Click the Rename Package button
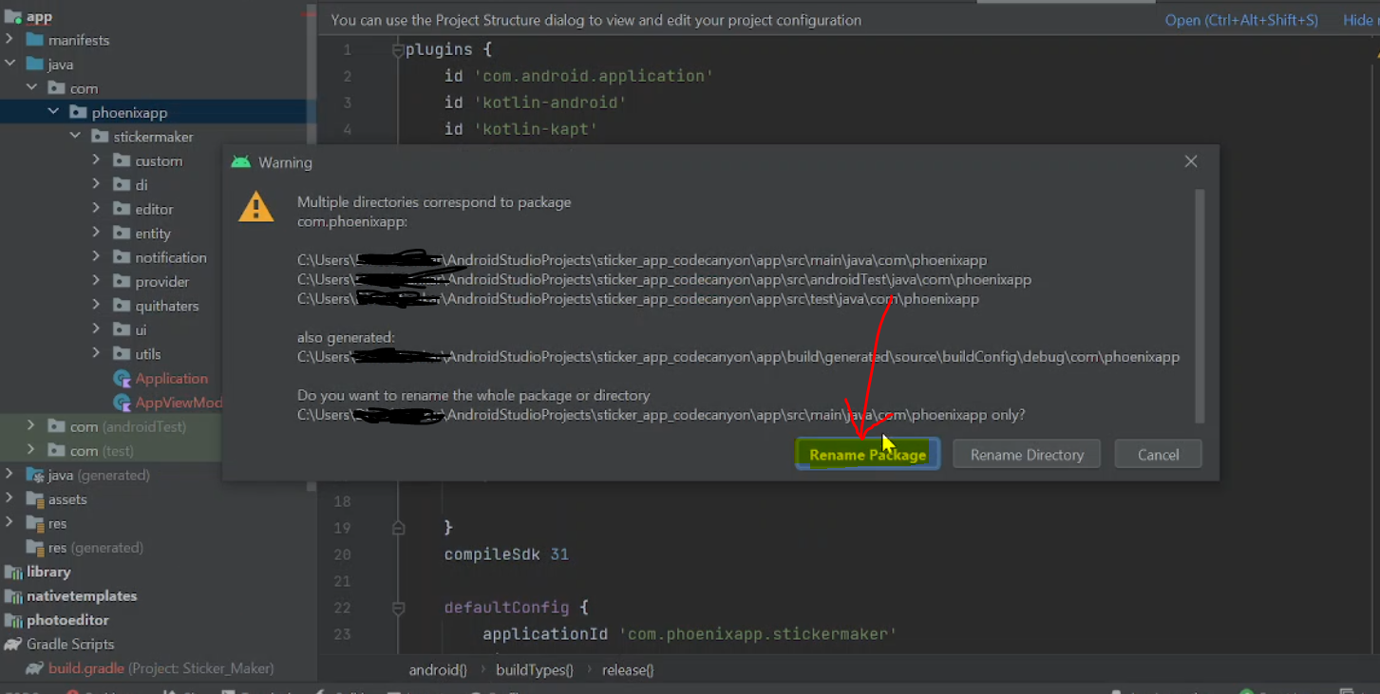Screen dimensions: 1380x694 [867, 455]
